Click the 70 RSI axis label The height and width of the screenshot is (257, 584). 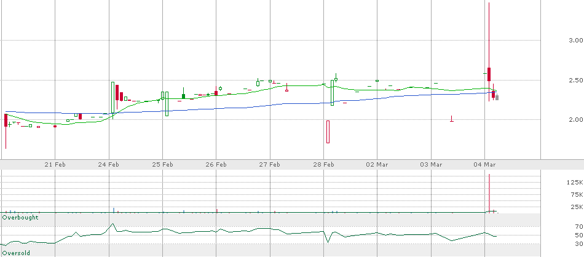pos(579,226)
